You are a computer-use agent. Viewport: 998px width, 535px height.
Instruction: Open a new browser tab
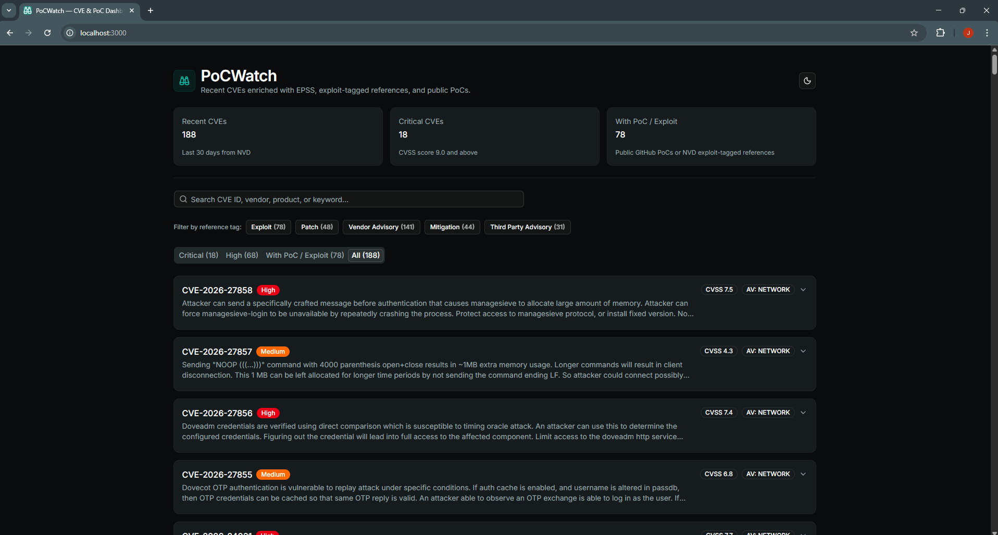151,10
